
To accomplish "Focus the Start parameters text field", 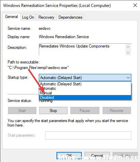I will pyautogui.click(x=88, y=135).
